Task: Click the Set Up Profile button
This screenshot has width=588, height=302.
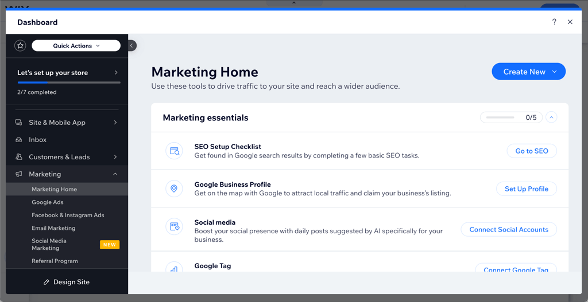Action: (527, 189)
